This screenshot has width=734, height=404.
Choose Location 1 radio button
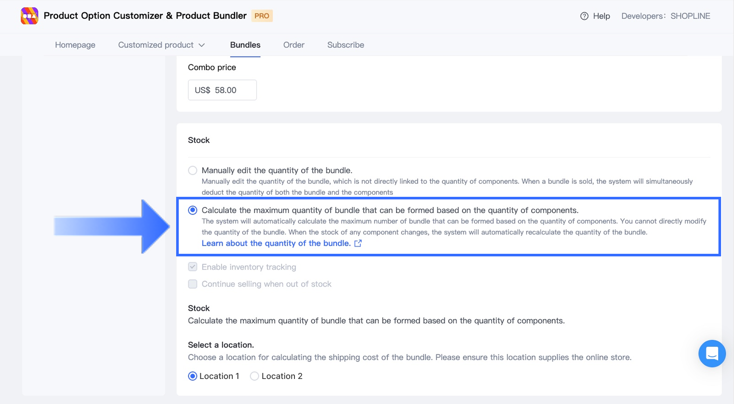pos(193,376)
